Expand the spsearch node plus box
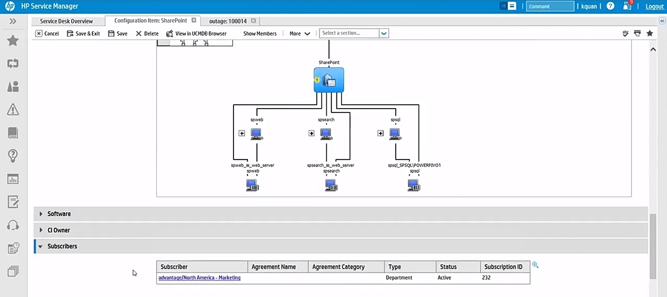This screenshot has height=297, width=667. [x=311, y=133]
